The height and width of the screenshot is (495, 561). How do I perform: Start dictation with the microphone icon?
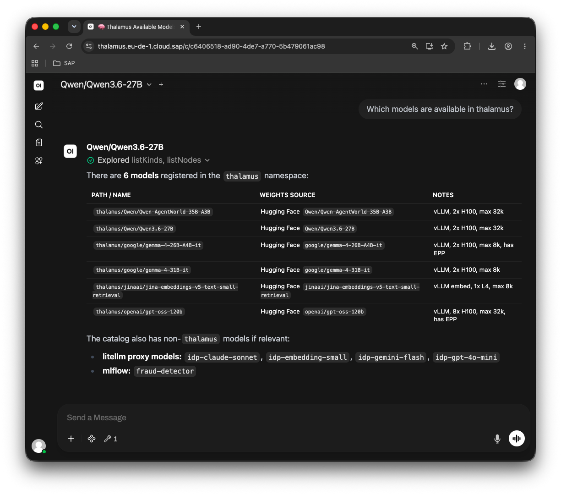[497, 439]
